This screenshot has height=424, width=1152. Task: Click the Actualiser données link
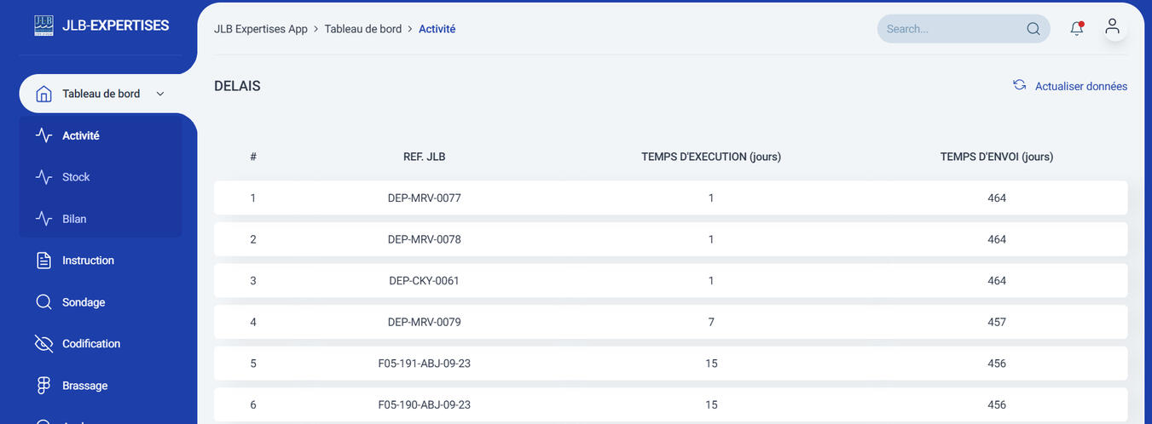[x=1080, y=86]
